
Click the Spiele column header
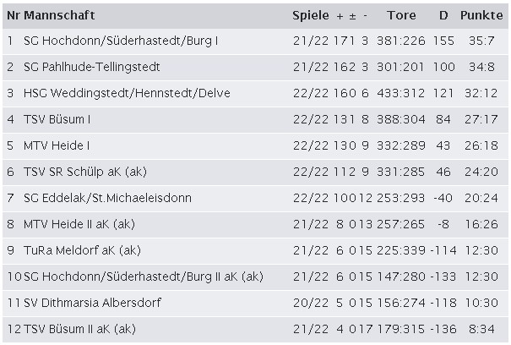tap(310, 15)
